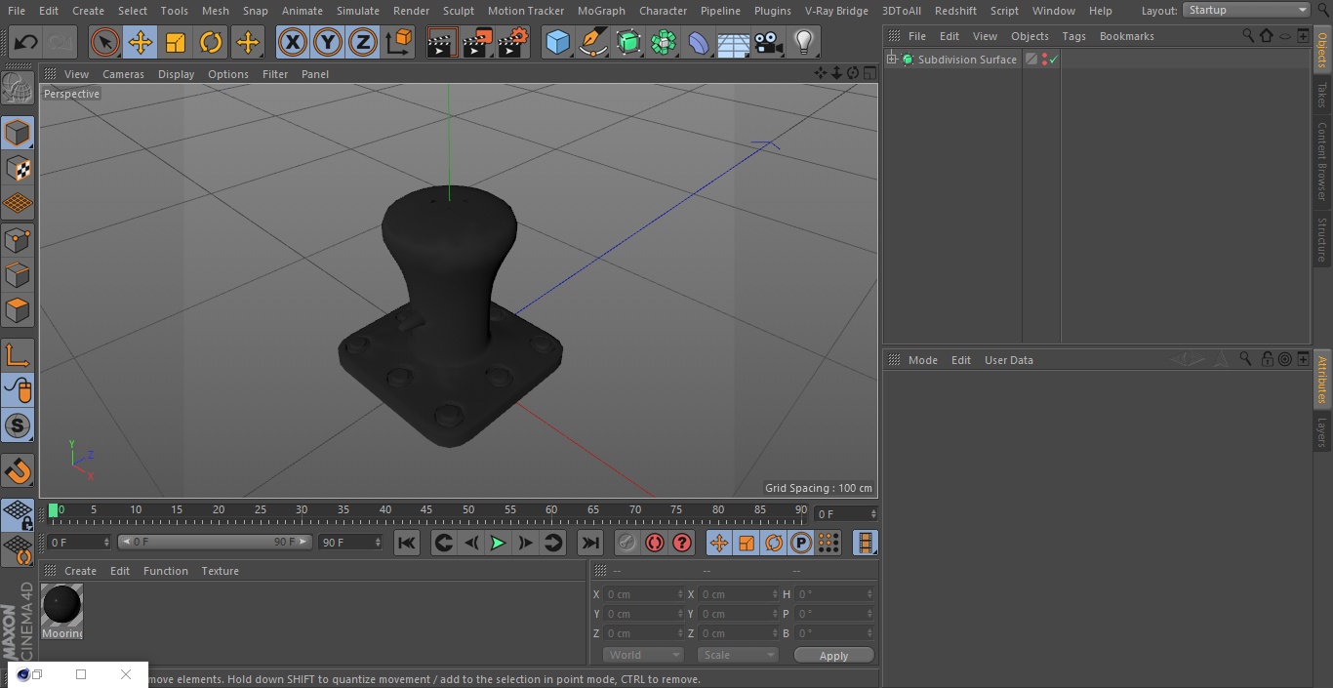The image size is (1333, 688).
Task: Open the Floor environment objects icon
Action: 734,42
